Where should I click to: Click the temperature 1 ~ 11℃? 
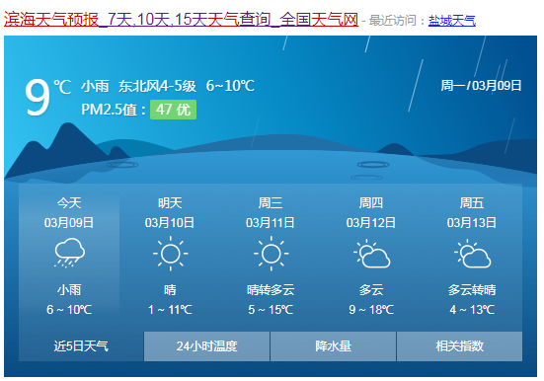tap(170, 310)
